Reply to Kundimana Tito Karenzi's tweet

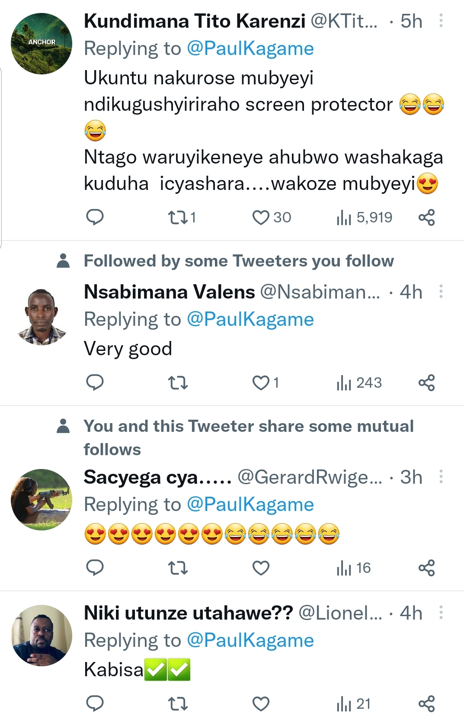95,217
